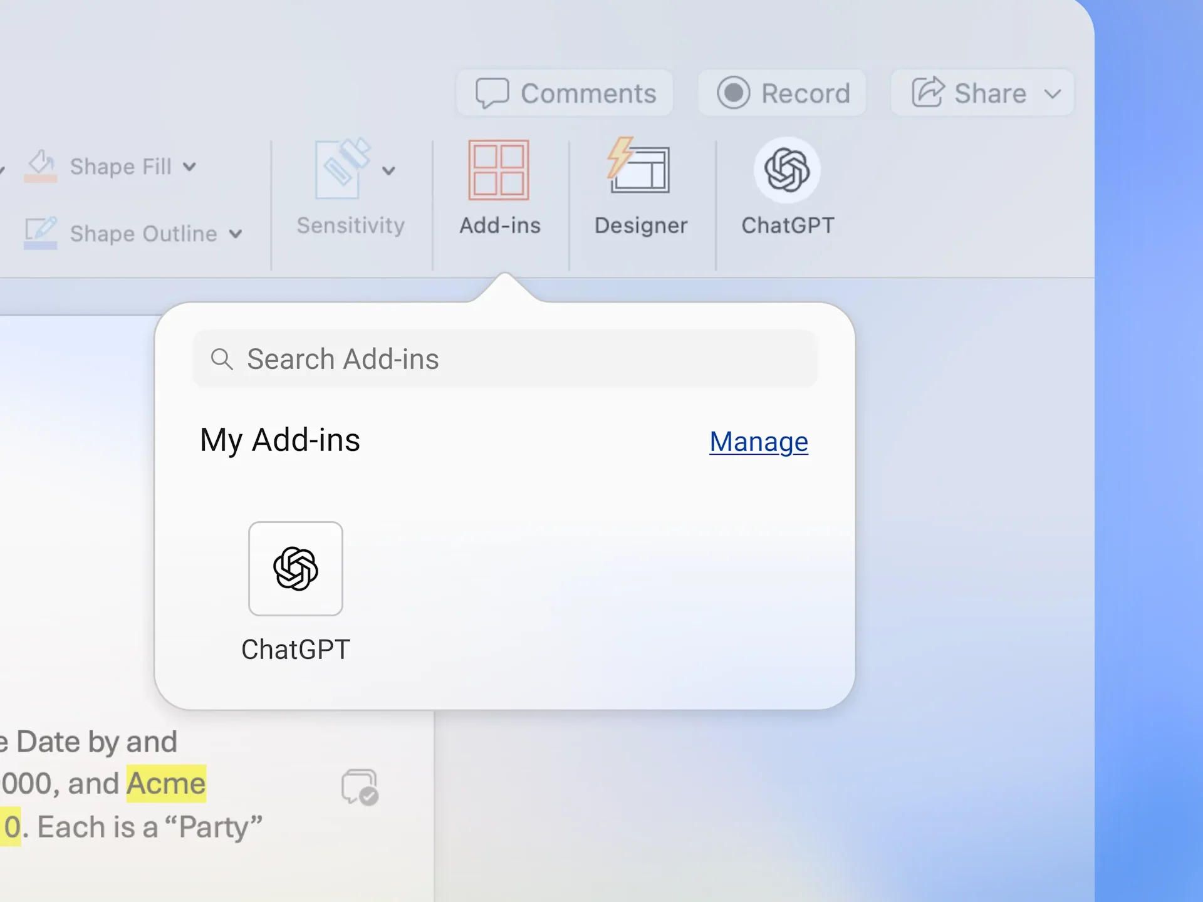
Task: Launch ChatGPT from the ribbon
Action: (x=787, y=170)
